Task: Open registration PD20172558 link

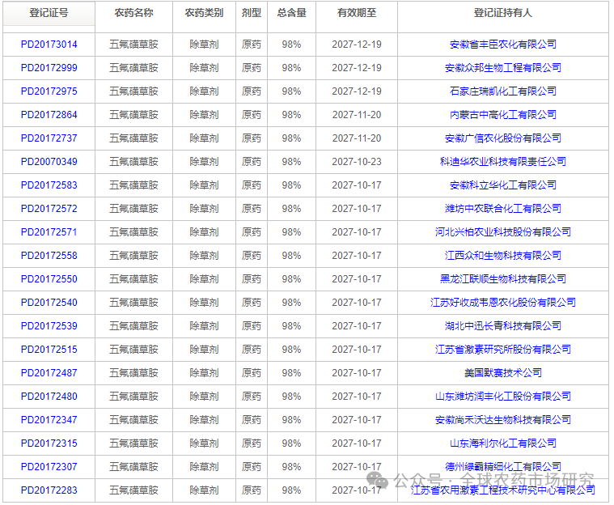Action: pos(49,256)
